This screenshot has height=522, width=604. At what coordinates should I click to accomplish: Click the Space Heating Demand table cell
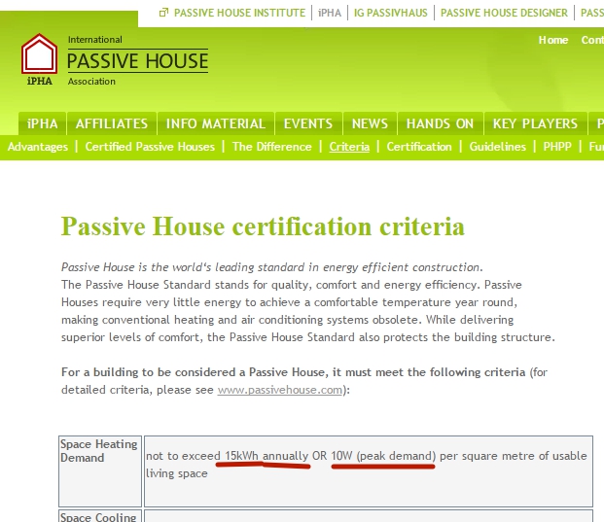100,471
